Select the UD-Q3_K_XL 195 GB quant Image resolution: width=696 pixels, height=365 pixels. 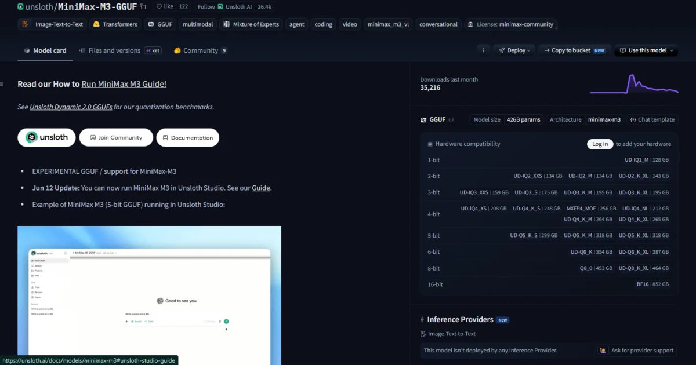coord(643,192)
